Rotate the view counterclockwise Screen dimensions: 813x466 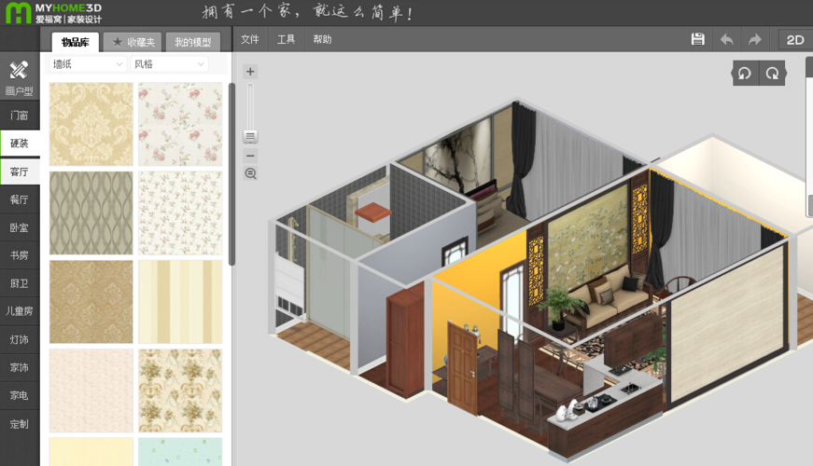click(744, 74)
